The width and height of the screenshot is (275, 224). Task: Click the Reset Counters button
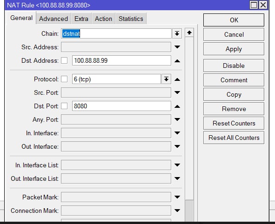click(234, 123)
